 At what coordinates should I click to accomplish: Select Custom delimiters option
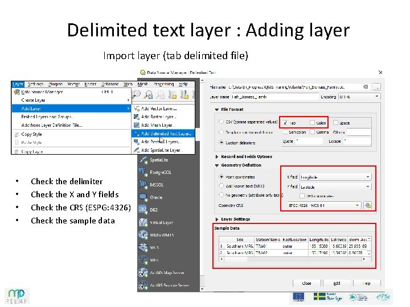pos(222,143)
